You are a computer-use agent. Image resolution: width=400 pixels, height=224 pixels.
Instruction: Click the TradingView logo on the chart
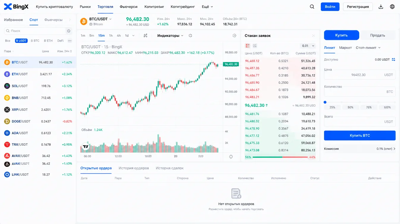click(85, 147)
